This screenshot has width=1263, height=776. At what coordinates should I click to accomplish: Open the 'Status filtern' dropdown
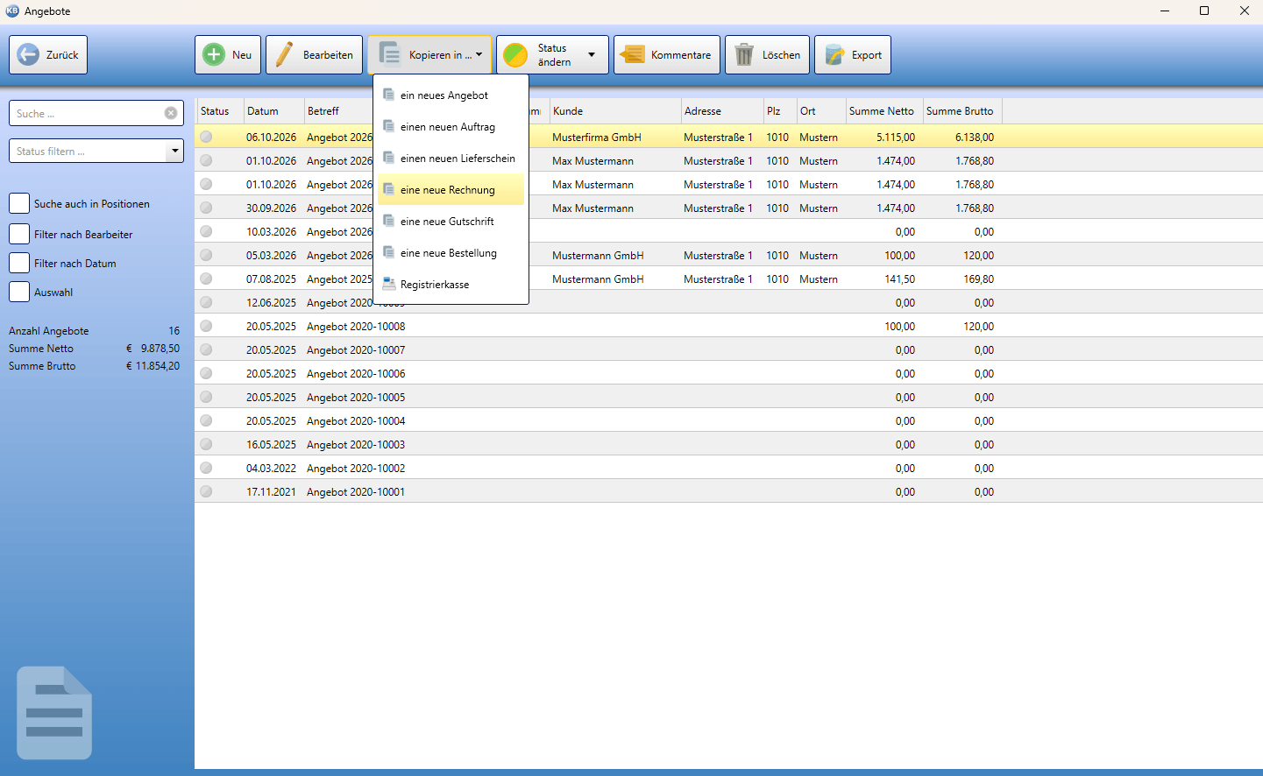pyautogui.click(x=175, y=151)
